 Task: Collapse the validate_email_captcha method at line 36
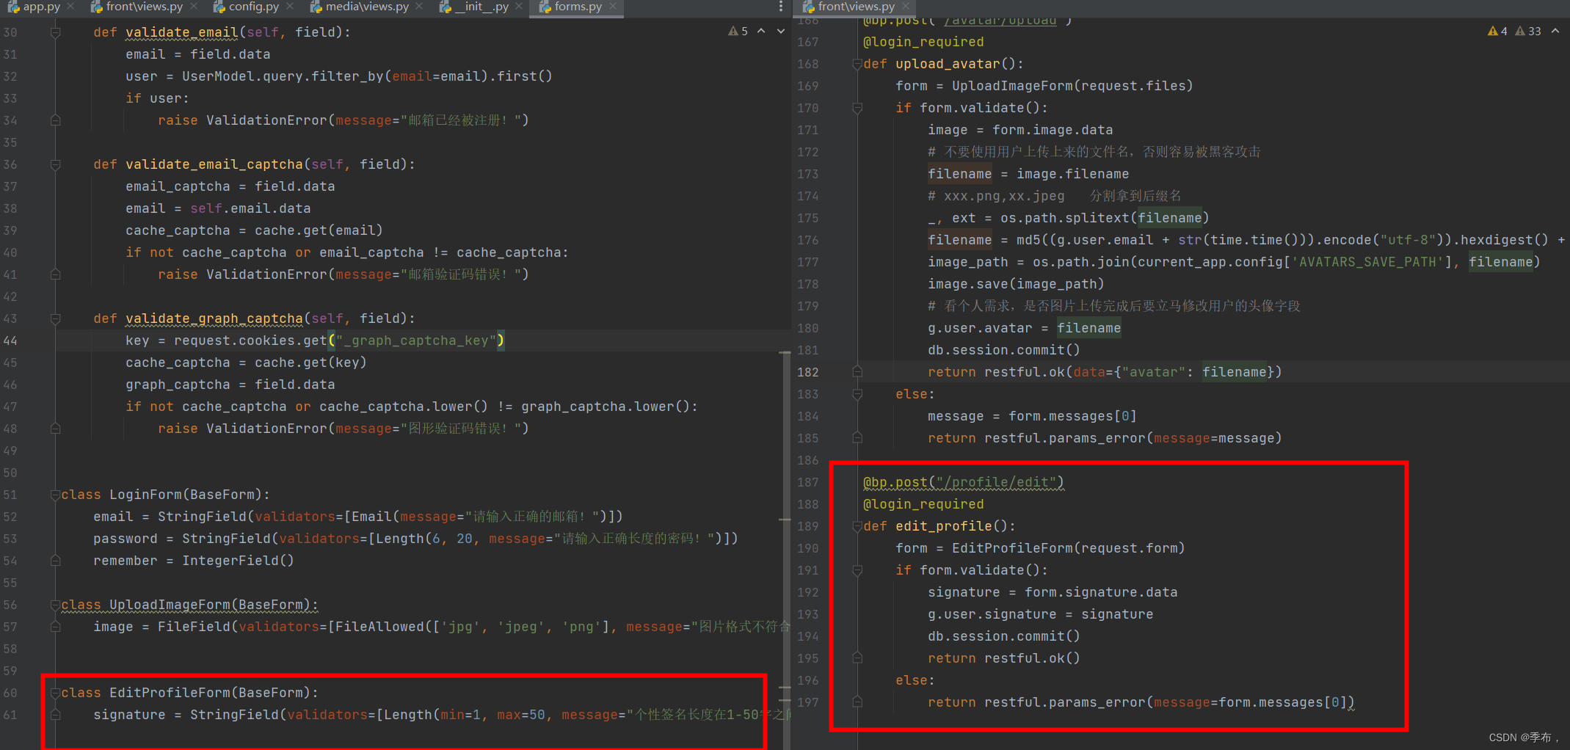55,164
